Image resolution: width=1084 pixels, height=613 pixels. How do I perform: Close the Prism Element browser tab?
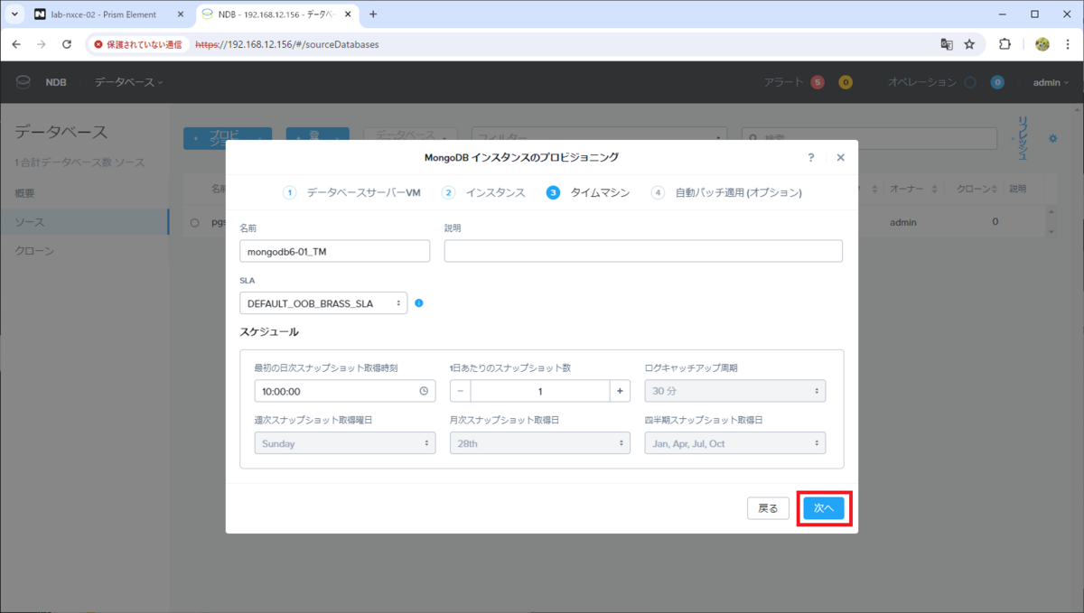pos(182,14)
